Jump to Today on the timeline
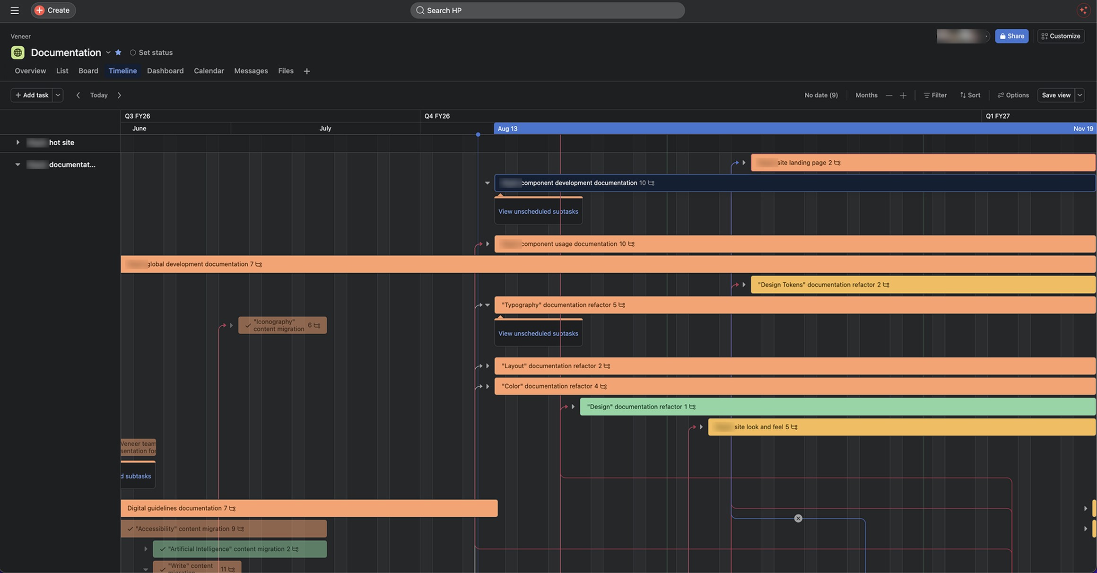This screenshot has height=573, width=1097. [99, 95]
